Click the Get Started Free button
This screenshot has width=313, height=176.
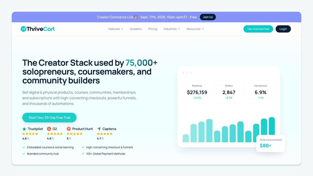point(258,29)
